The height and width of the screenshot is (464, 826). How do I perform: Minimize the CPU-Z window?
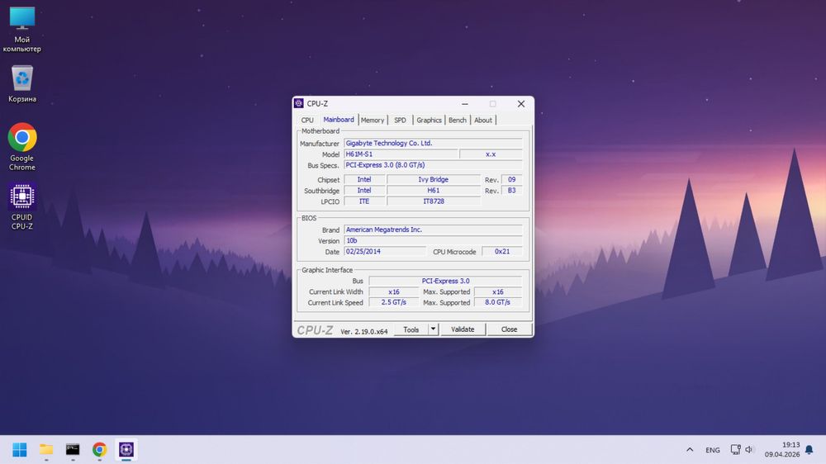[x=464, y=104]
